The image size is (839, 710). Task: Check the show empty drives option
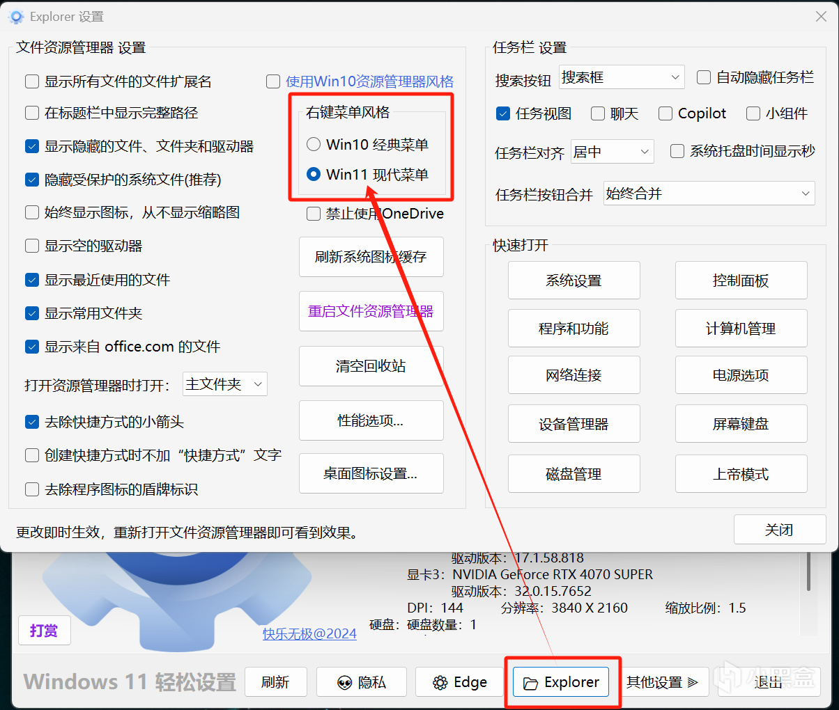tap(32, 246)
